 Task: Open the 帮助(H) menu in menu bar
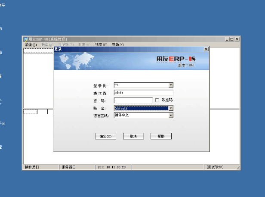[x=118, y=45]
